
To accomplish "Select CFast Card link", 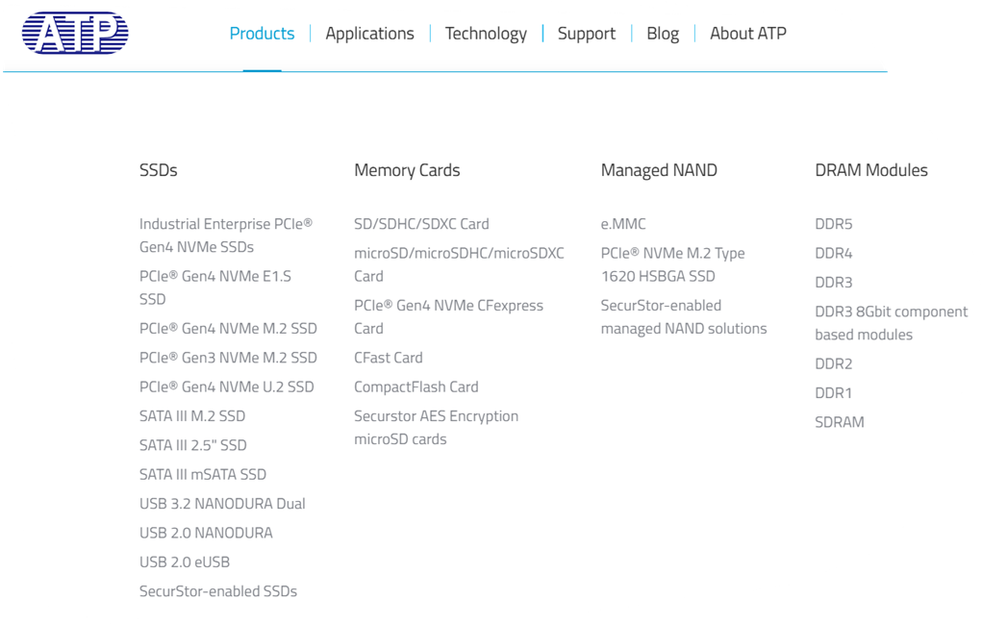I will tap(389, 358).
